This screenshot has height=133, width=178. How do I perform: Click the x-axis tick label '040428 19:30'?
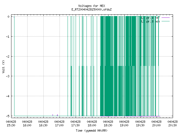(140, 124)
